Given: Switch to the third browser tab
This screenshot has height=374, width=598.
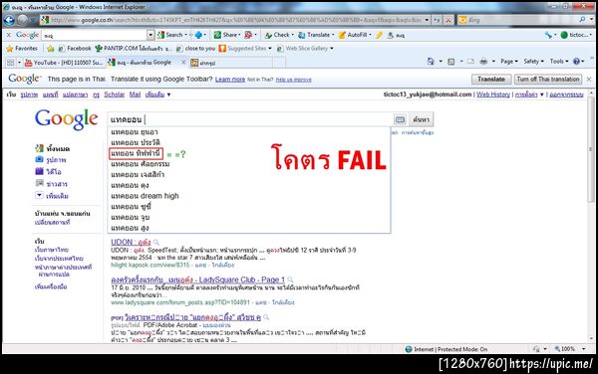Looking at the screenshot, I should tap(230, 63).
